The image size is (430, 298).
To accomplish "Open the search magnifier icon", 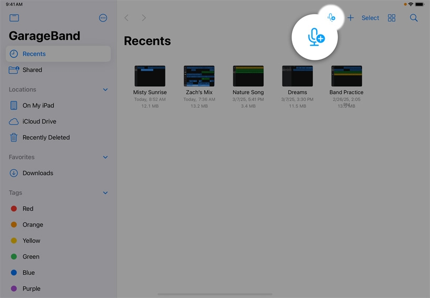I will point(414,18).
